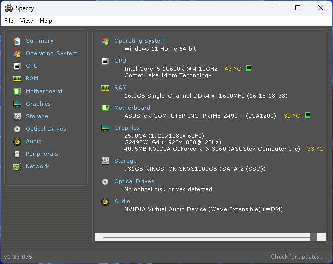This screenshot has width=333, height=264.
Task: Click the Intel Core i5 10600K text line
Action: (x=171, y=69)
